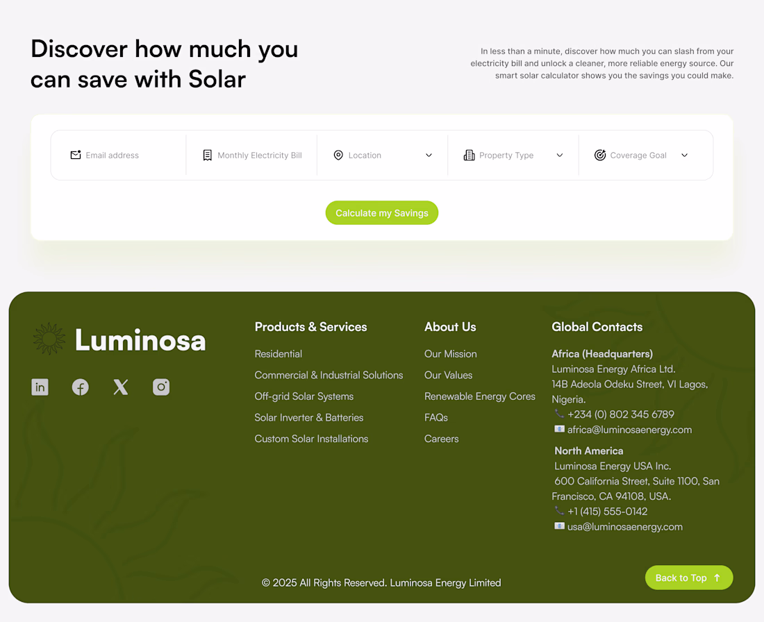Go to Renewable Energy Cores link
The width and height of the screenshot is (764, 622).
click(x=480, y=396)
